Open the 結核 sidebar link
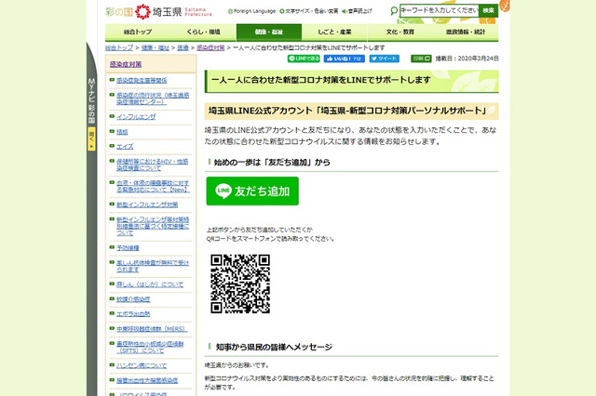 tap(122, 132)
